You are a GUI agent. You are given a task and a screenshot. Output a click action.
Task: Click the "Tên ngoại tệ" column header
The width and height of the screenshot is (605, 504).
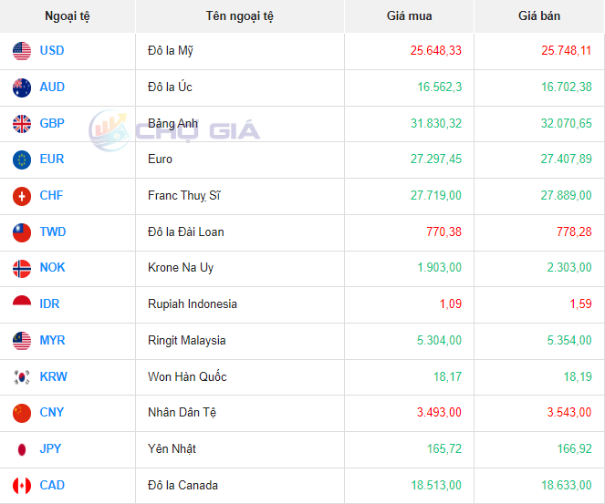pos(239,16)
